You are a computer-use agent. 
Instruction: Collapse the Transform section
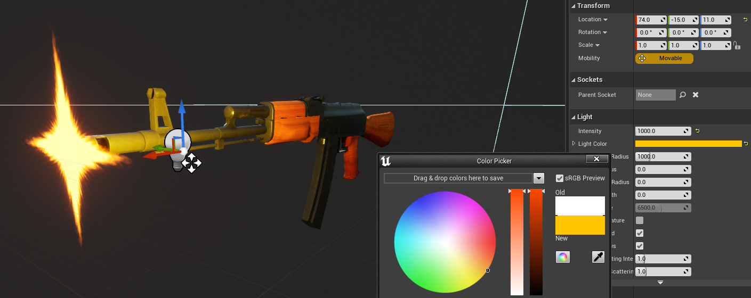[x=574, y=6]
